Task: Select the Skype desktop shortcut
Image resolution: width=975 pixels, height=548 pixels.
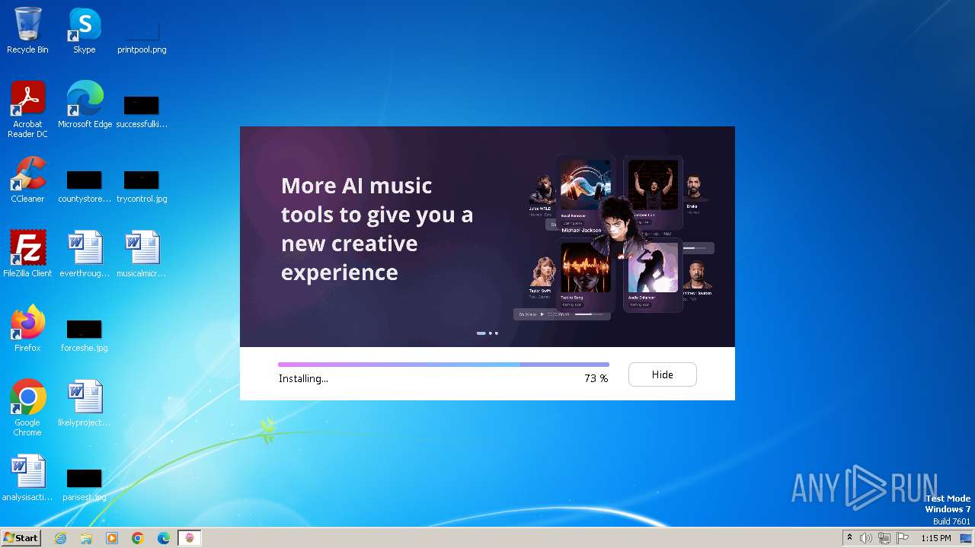Action: coord(85,31)
